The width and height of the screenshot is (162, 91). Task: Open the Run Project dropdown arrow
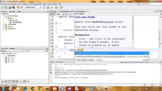tap(54, 7)
